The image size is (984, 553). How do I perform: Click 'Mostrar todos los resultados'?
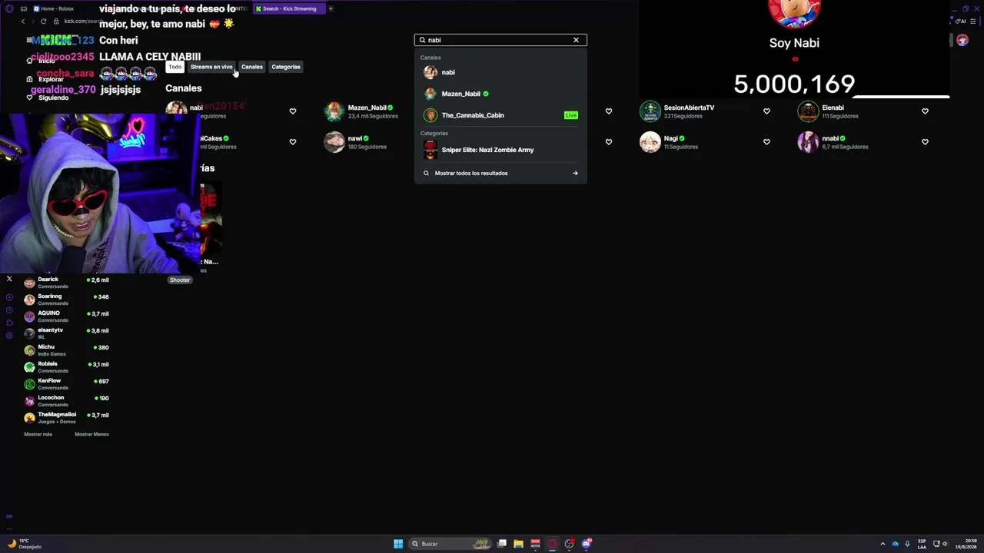[x=470, y=174]
